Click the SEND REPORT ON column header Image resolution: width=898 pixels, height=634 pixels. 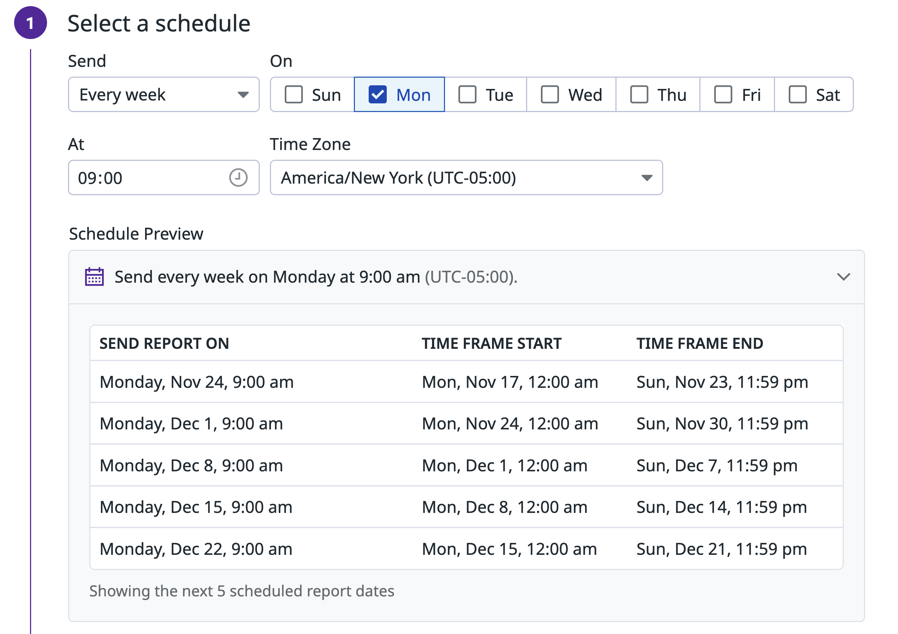tap(164, 343)
